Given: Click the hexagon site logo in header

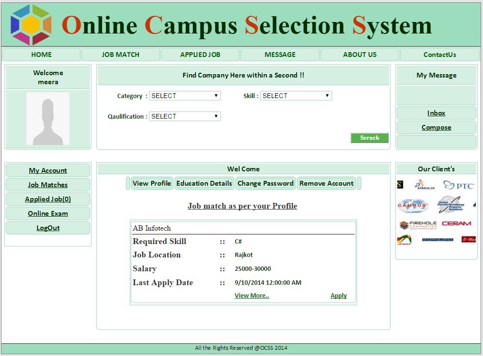Looking at the screenshot, I should point(31,25).
